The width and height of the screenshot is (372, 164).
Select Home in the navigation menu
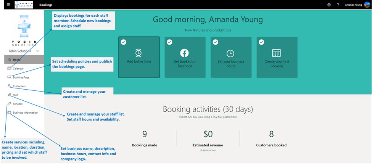(24, 60)
